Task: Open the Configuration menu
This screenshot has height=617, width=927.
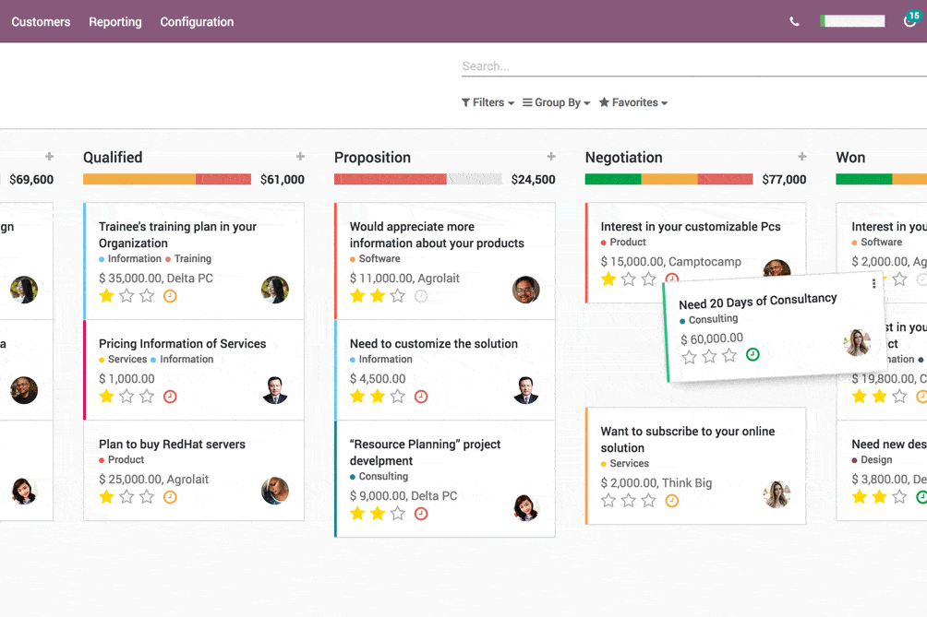Action: click(x=197, y=21)
